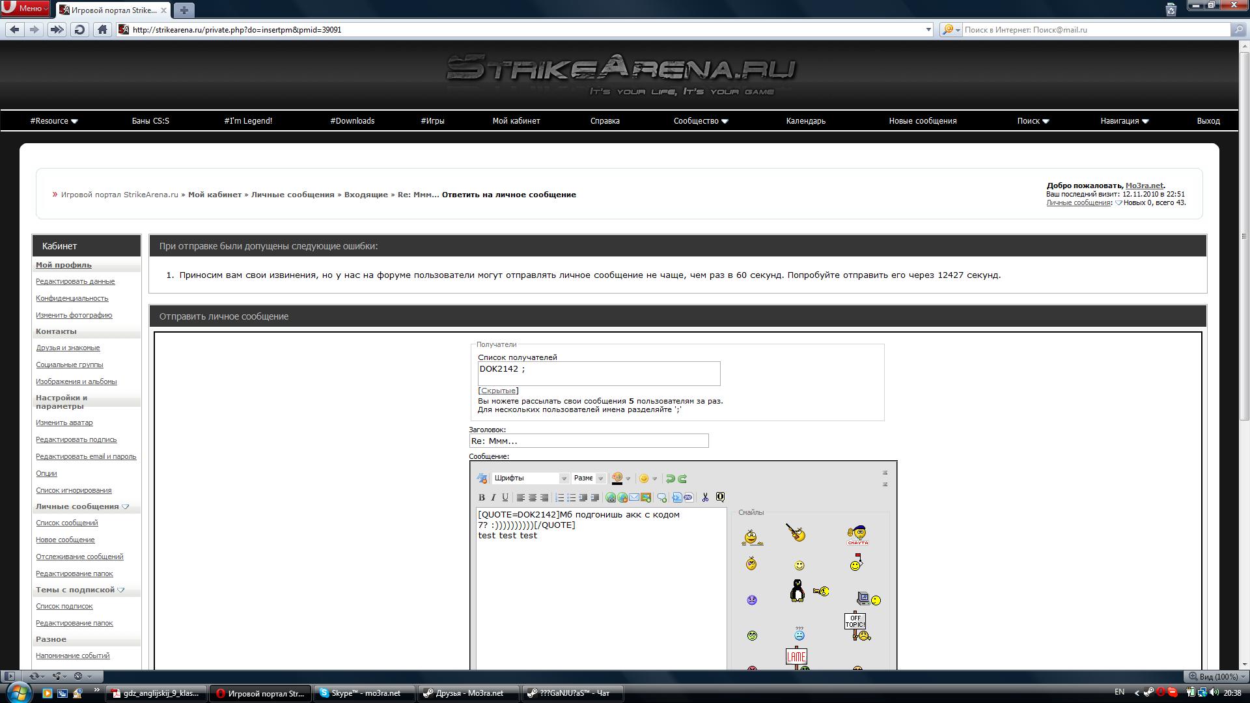Expand the Поиск menu
Image resolution: width=1250 pixels, height=703 pixels.
coord(1033,121)
